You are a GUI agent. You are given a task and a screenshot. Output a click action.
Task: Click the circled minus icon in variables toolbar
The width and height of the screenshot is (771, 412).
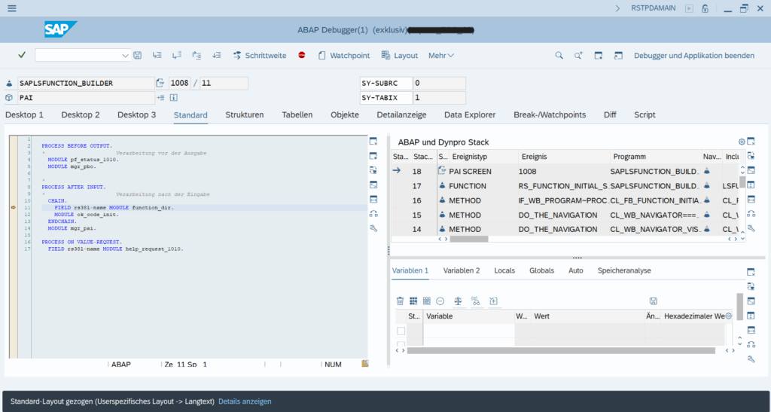click(x=440, y=301)
